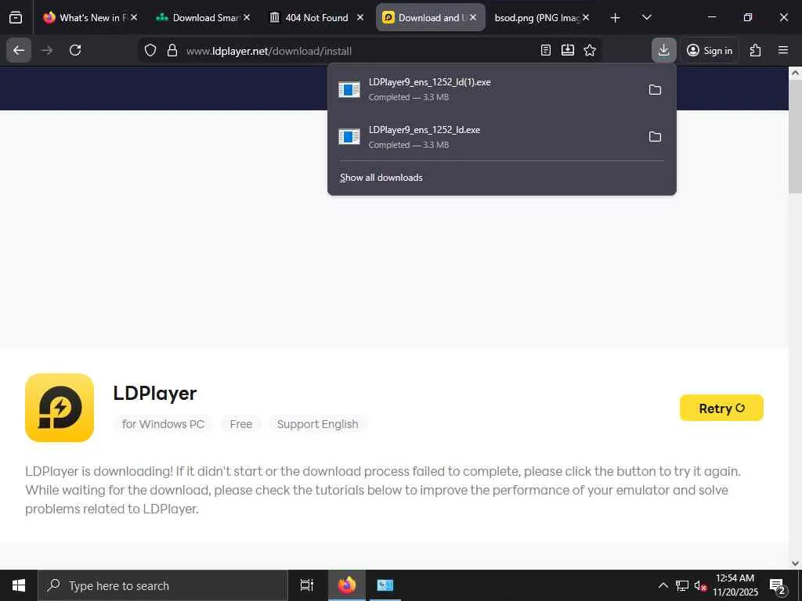Focus the ldplayer.net address bar
This screenshot has width=802, height=601.
point(358,51)
